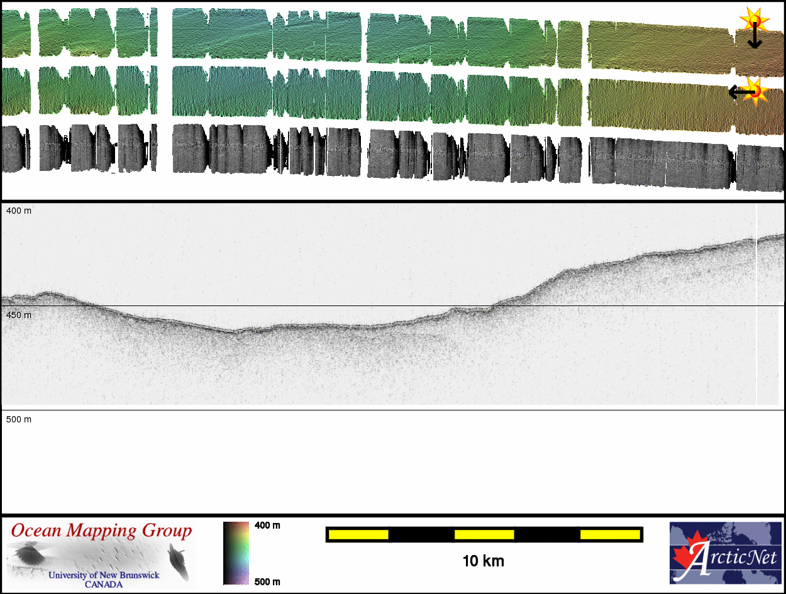Click the Ocean Mapping Group title text
The image size is (786, 594).
coord(101,531)
